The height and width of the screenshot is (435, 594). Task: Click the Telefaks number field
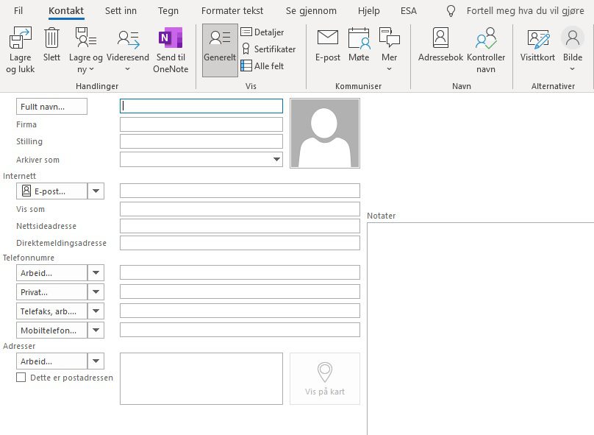tap(240, 311)
